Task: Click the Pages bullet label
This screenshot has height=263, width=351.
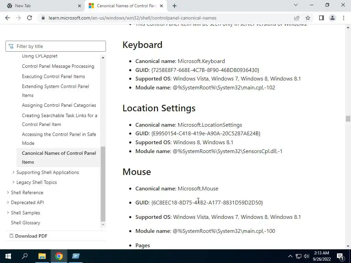Action: click(143, 246)
